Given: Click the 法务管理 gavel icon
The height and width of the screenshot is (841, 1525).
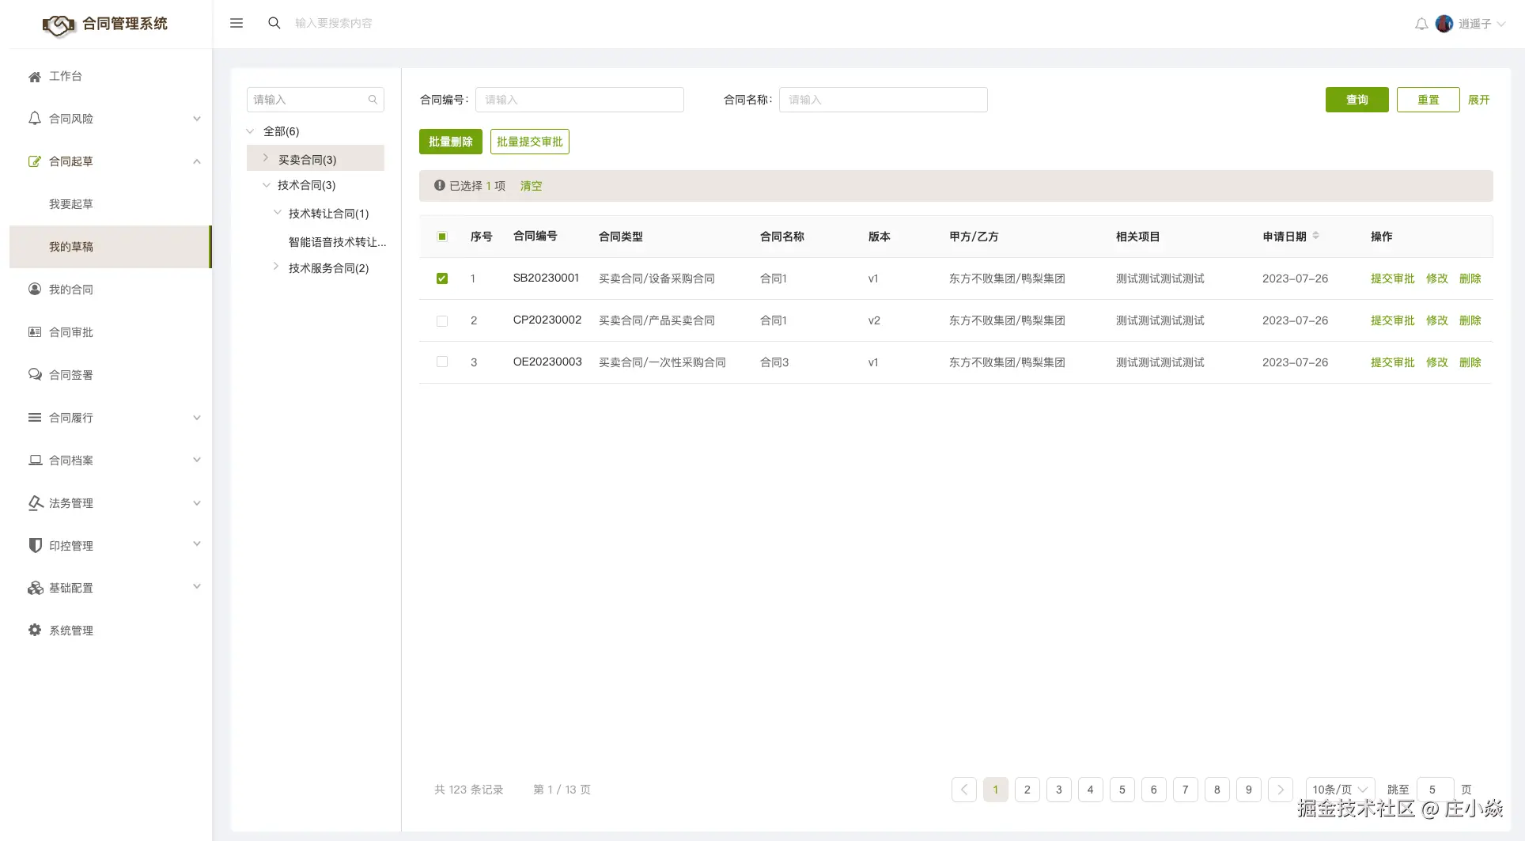Looking at the screenshot, I should 35,503.
